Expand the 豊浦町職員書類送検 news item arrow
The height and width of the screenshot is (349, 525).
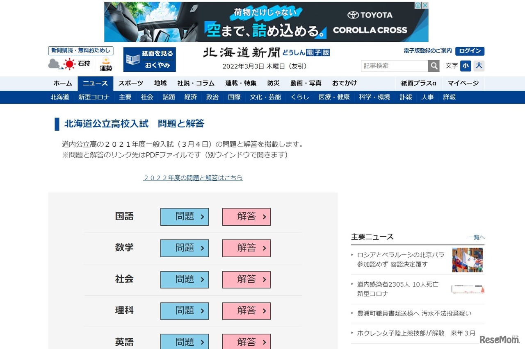[352, 313]
